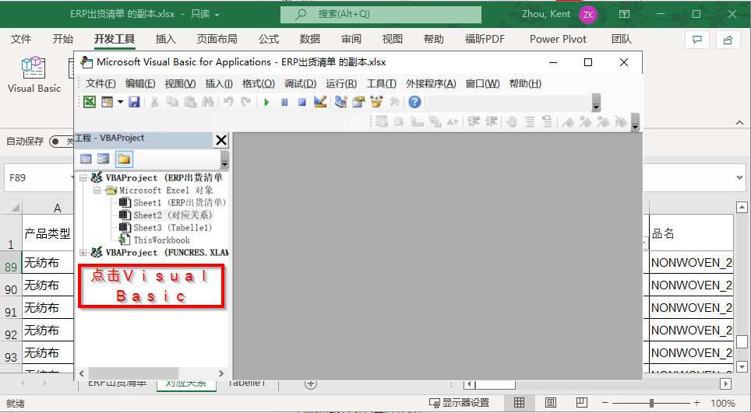This screenshot has height=413, width=751.
Task: Open VBA Help question mark icon
Action: pyautogui.click(x=414, y=102)
